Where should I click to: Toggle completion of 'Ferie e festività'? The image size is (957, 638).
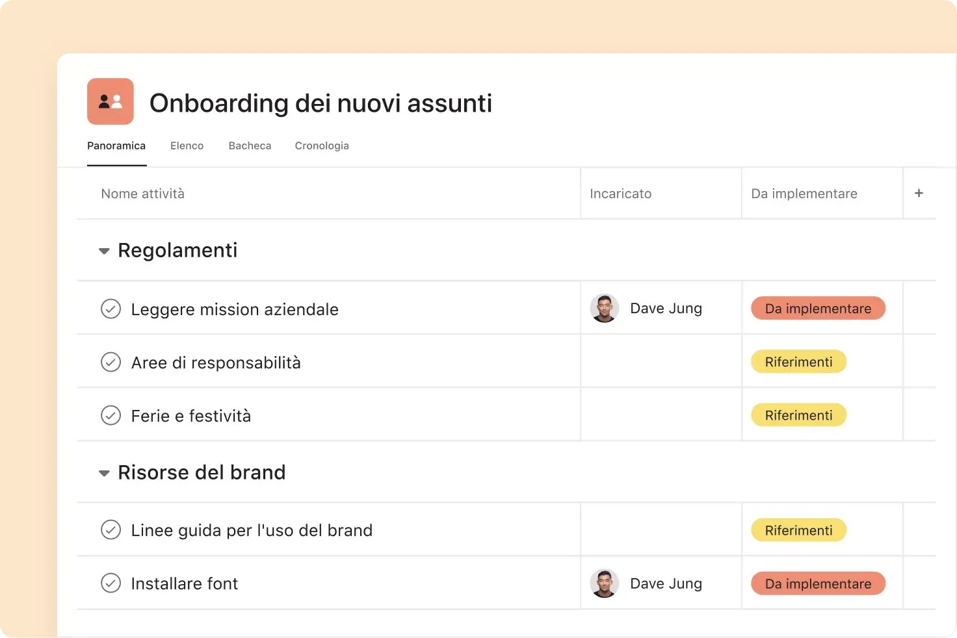(x=111, y=415)
